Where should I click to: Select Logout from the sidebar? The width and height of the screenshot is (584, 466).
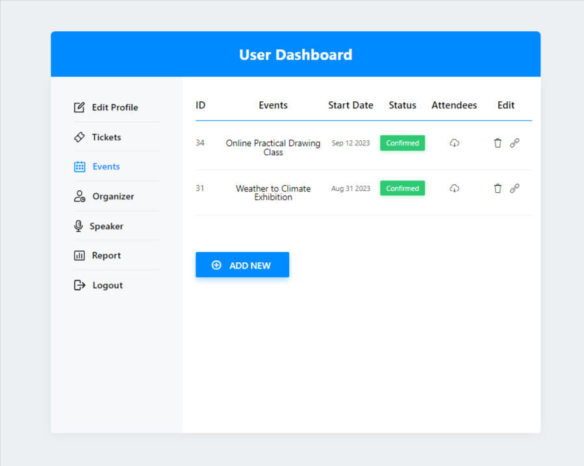pyautogui.click(x=107, y=286)
